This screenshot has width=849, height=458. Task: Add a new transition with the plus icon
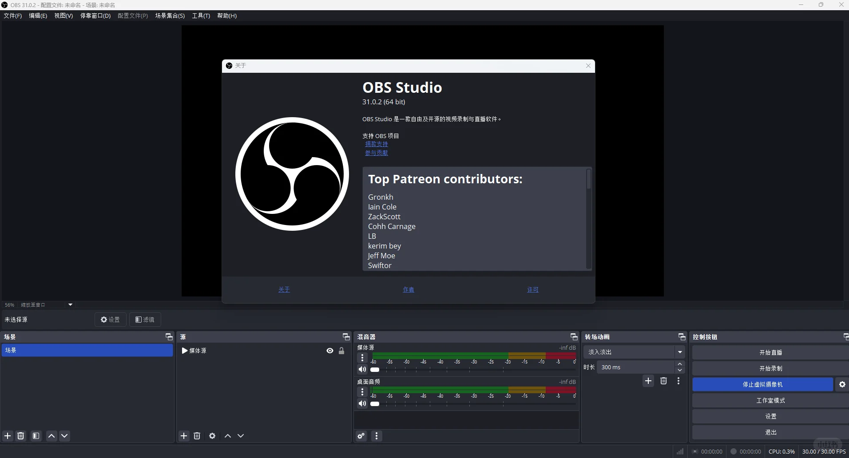648,381
